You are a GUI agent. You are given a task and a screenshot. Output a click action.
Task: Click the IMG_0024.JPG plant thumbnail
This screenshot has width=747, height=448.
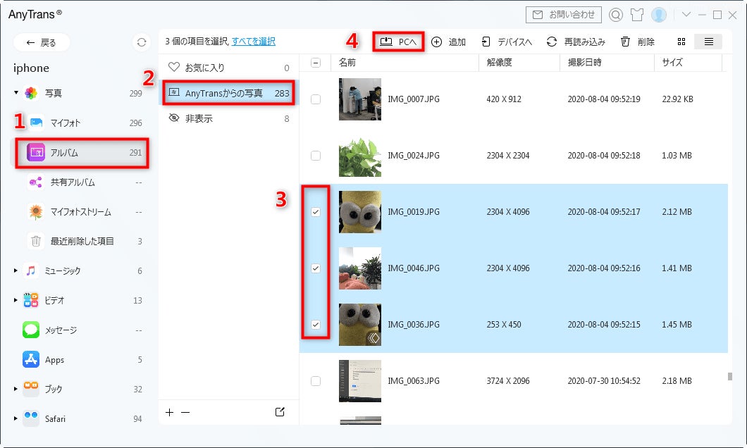(359, 156)
